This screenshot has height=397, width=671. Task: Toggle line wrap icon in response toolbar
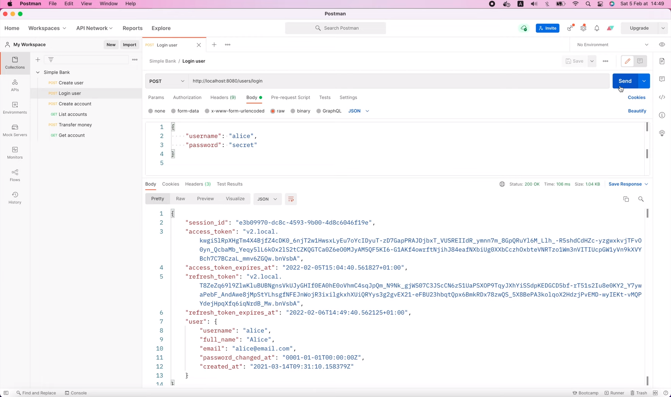click(291, 199)
